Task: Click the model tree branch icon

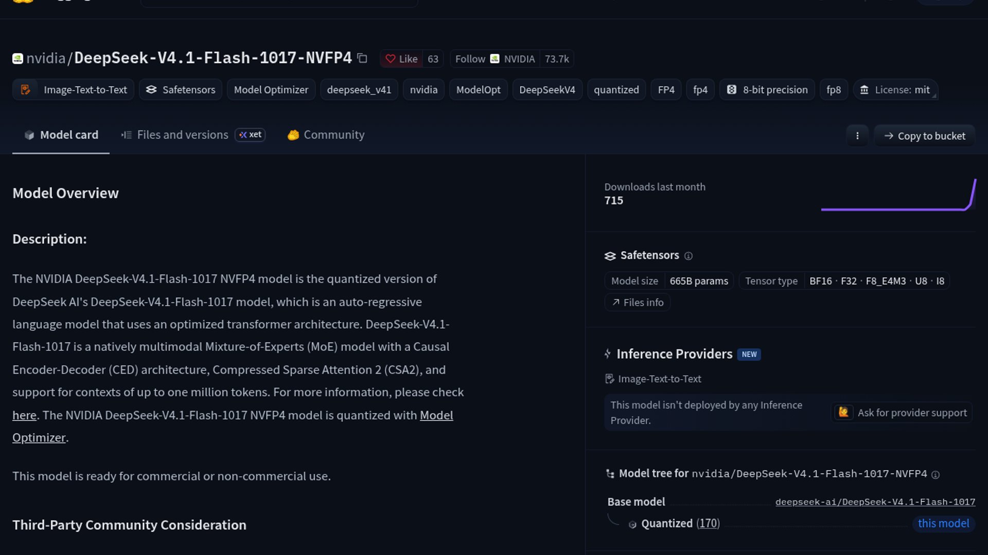Action: pos(610,474)
